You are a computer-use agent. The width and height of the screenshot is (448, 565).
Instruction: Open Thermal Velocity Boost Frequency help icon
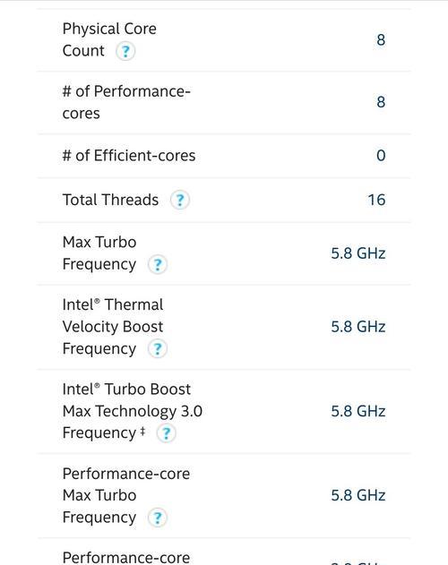point(158,349)
